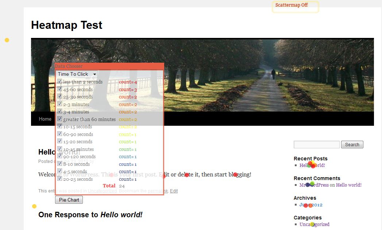Click the Search button
The height and width of the screenshot is (230, 382).
coord(352,145)
